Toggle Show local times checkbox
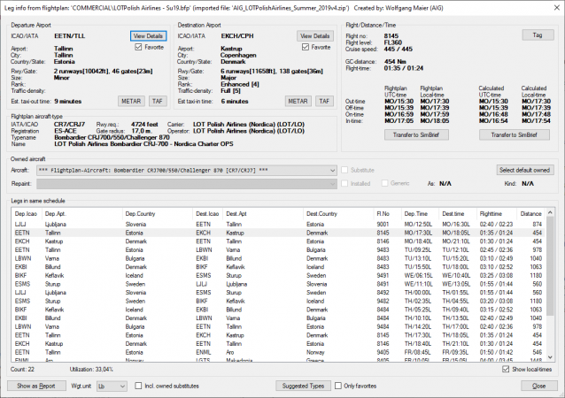Image resolution: width=565 pixels, height=398 pixels. click(506, 369)
